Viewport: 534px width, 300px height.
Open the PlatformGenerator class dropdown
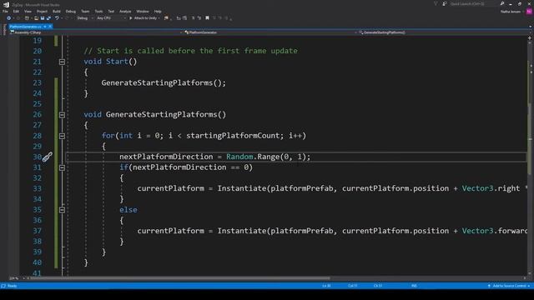(x=270, y=32)
